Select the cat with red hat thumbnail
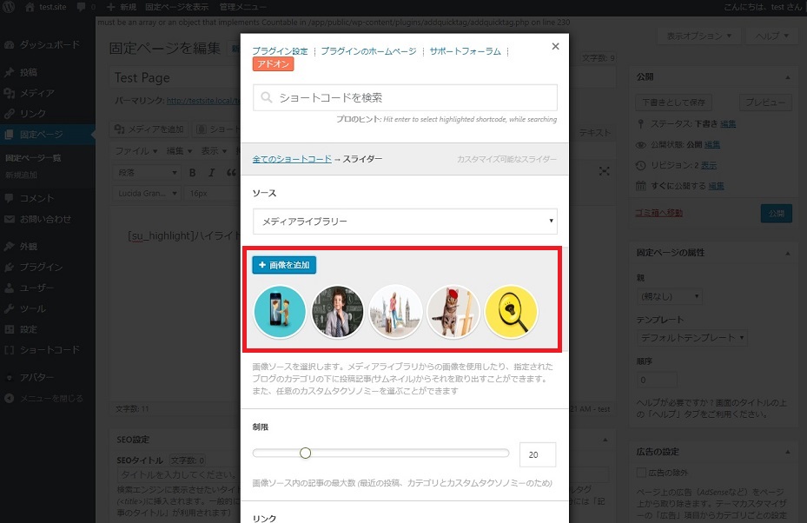The image size is (807, 523). (x=453, y=311)
